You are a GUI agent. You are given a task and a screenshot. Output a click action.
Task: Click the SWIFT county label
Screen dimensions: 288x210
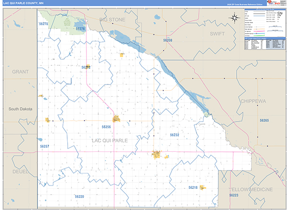pos(221,34)
